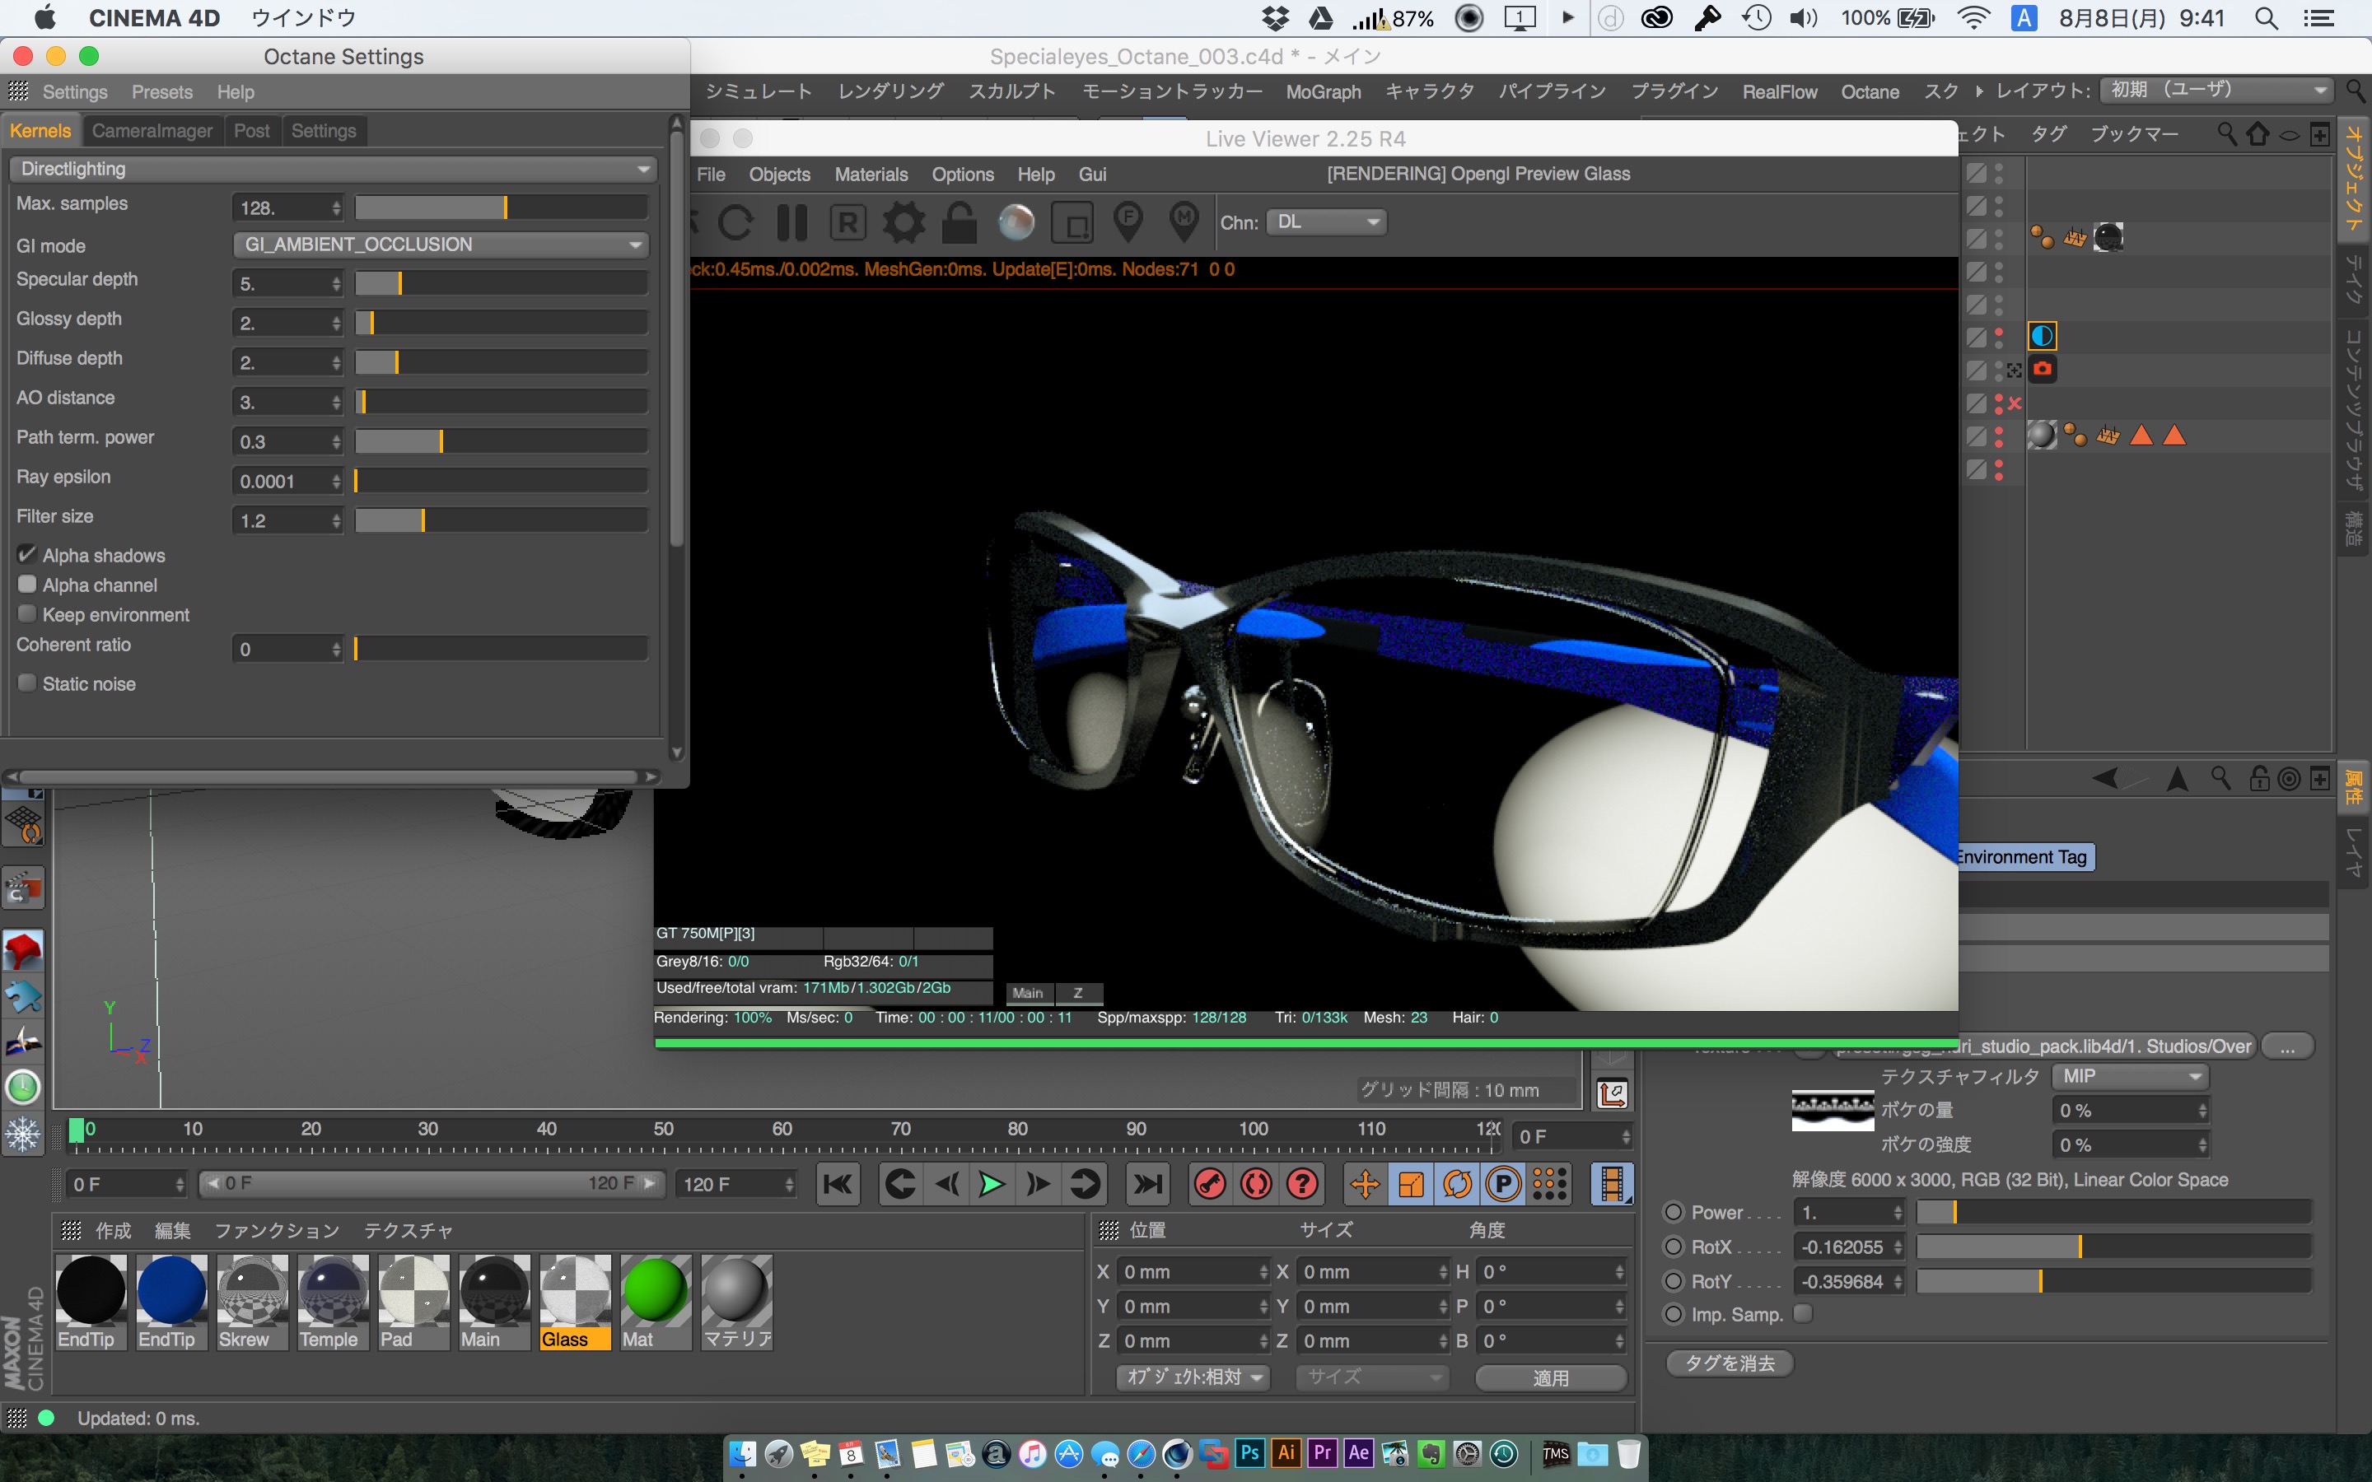The height and width of the screenshot is (1482, 2372).
Task: Pause rendering in Live Viewer
Action: pos(792,223)
